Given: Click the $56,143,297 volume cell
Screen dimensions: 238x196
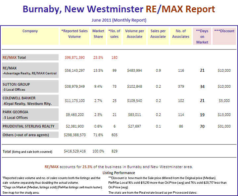Looking at the screenshot, I should point(75,70).
